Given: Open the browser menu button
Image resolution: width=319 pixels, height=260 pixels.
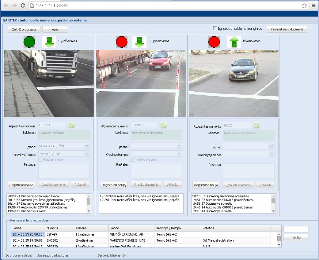Looking at the screenshot, I should click(x=313, y=5).
